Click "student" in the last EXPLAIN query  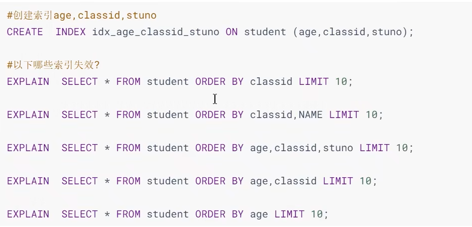[x=168, y=214]
